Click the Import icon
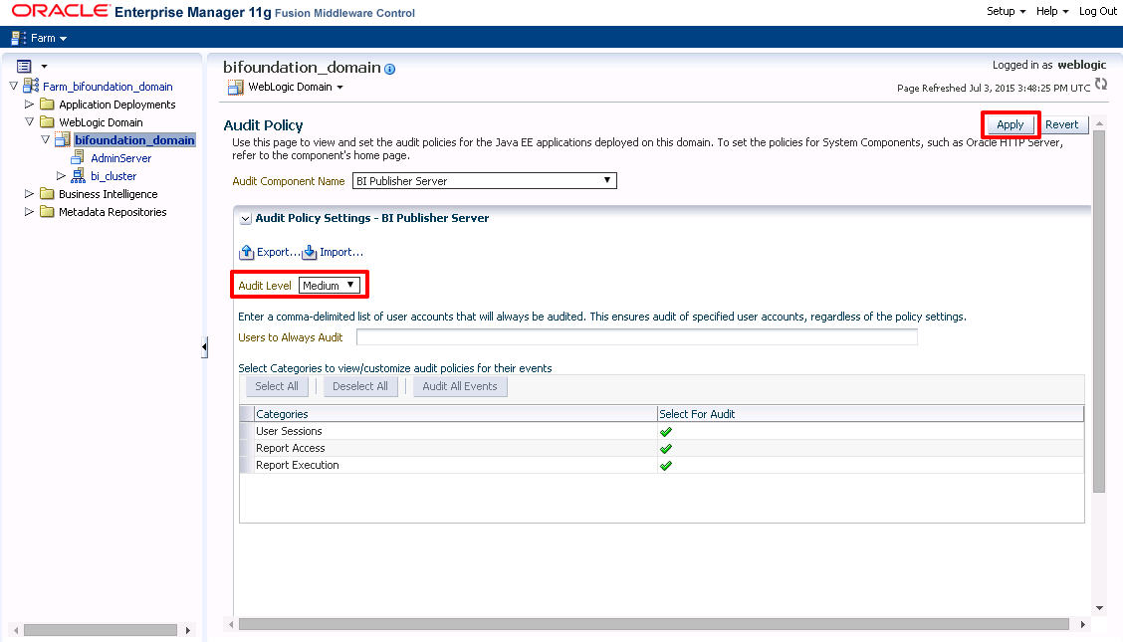 pyautogui.click(x=310, y=253)
